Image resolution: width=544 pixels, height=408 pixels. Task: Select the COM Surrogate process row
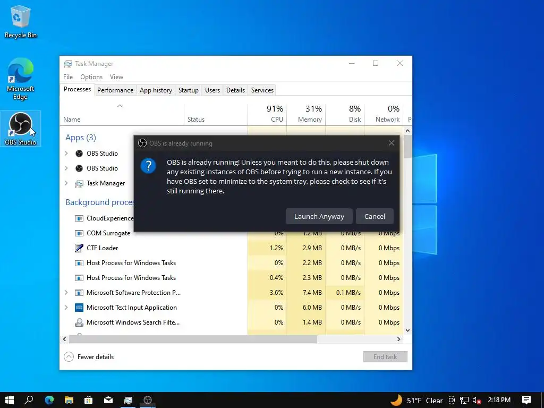232,233
